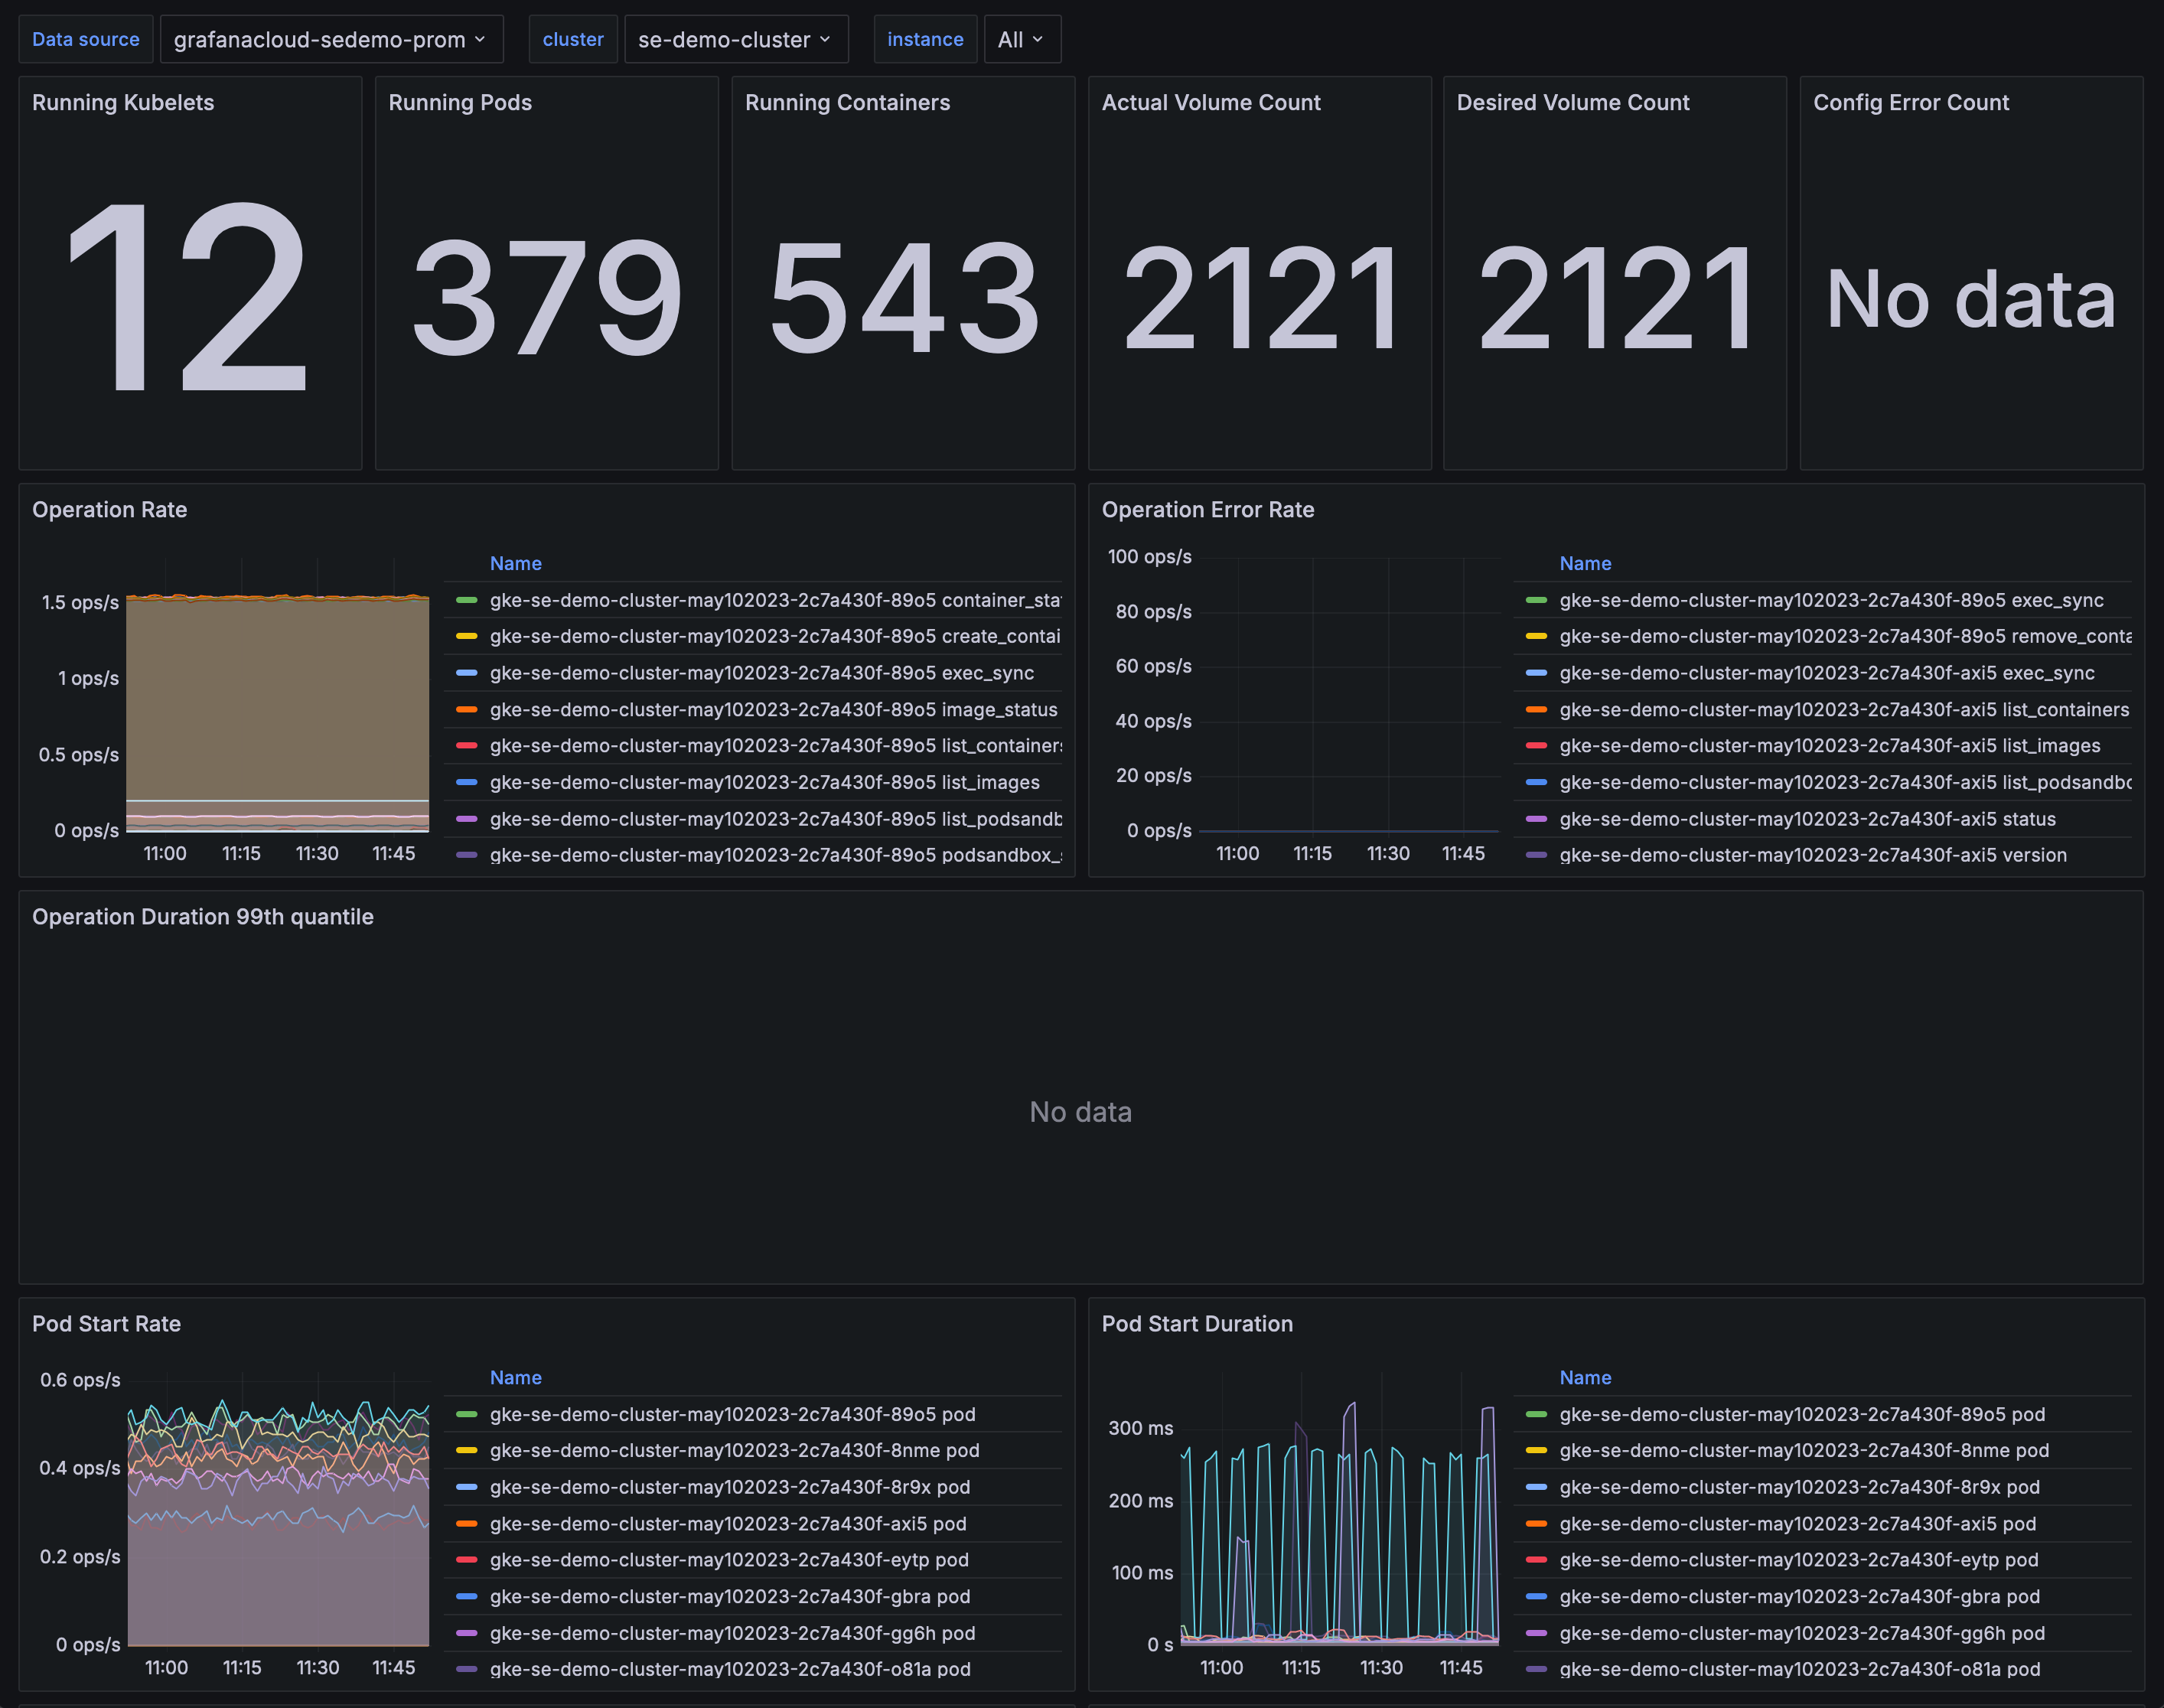Screen dimensions: 2164x1708
Task: Open Operation Duration 99th quantile panel title menu
Action: click(202, 916)
